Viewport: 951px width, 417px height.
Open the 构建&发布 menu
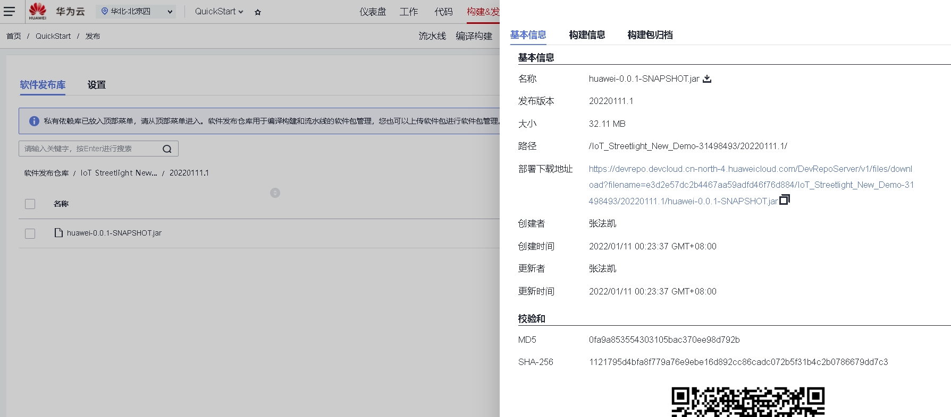coord(483,12)
